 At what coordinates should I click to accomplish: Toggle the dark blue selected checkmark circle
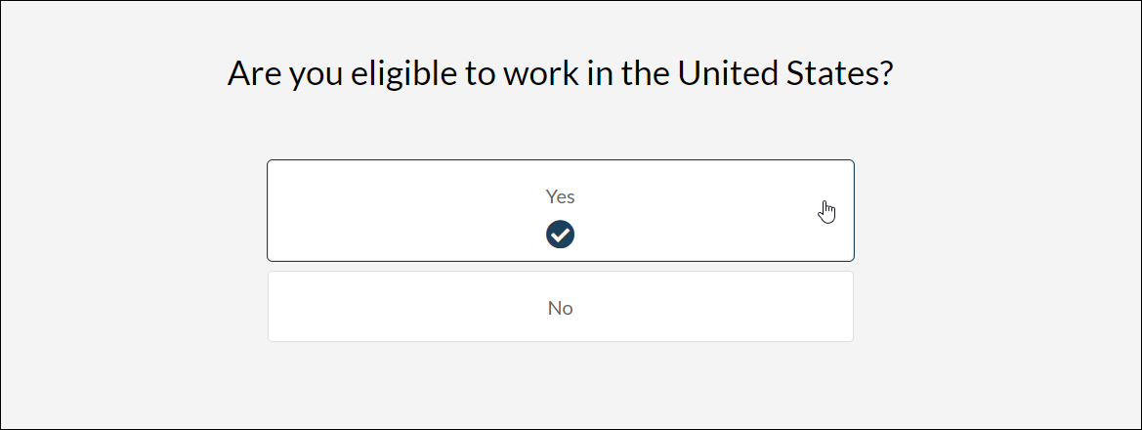[560, 235]
